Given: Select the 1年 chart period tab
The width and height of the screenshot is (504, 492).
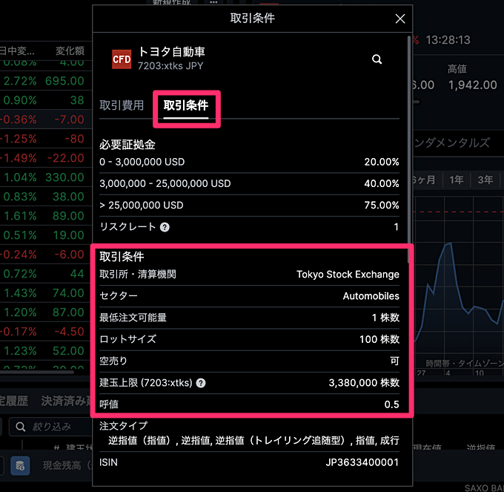Looking at the screenshot, I should [x=456, y=180].
